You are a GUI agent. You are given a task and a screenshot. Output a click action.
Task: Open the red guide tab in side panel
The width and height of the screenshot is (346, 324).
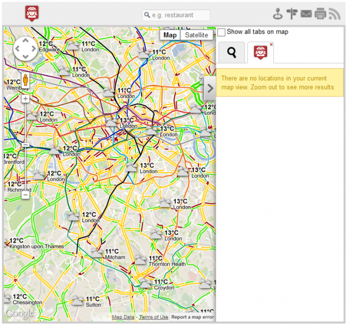tap(261, 53)
